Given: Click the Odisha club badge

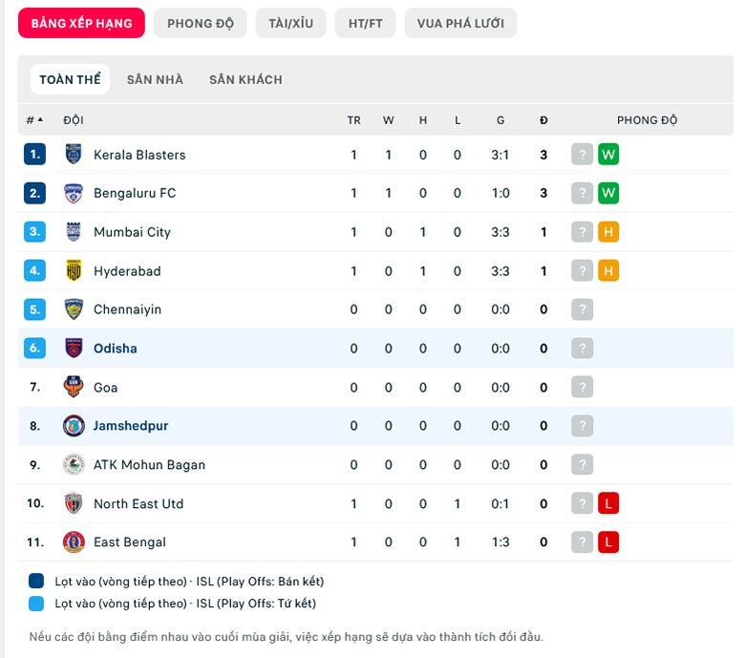Looking at the screenshot, I should click(x=74, y=349).
